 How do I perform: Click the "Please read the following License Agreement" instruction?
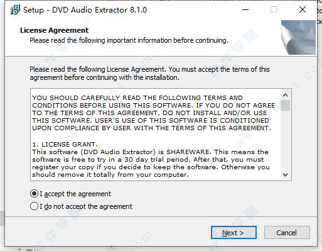[149, 74]
